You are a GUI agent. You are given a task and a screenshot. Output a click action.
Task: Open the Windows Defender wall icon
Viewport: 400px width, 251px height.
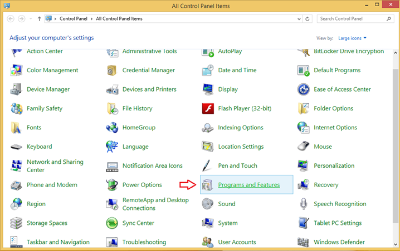point(303,242)
